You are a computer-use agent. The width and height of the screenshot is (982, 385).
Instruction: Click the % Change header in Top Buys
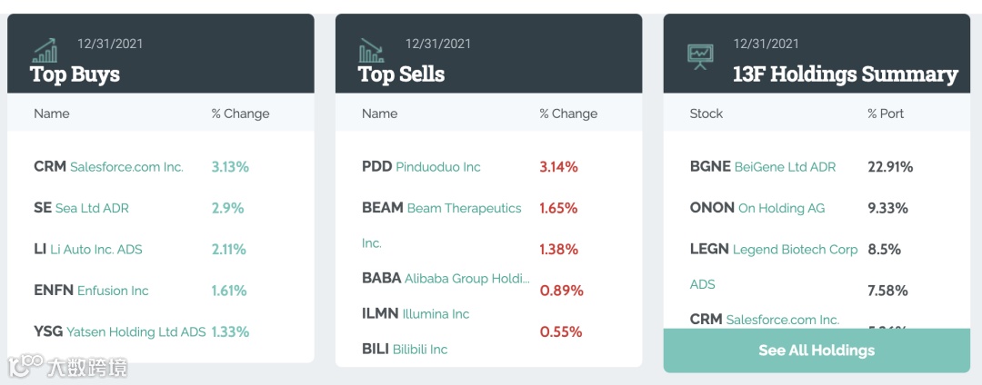pyautogui.click(x=240, y=114)
